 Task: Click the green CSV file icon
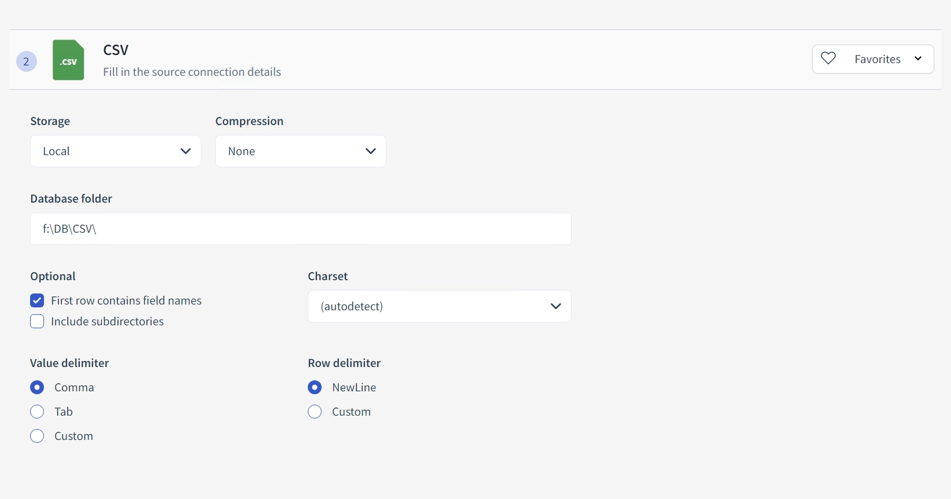[x=68, y=60]
